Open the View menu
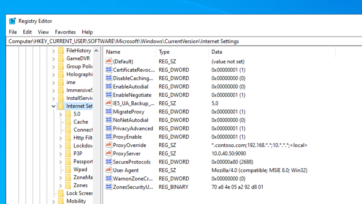Image resolution: width=362 pixels, height=204 pixels. click(x=43, y=32)
